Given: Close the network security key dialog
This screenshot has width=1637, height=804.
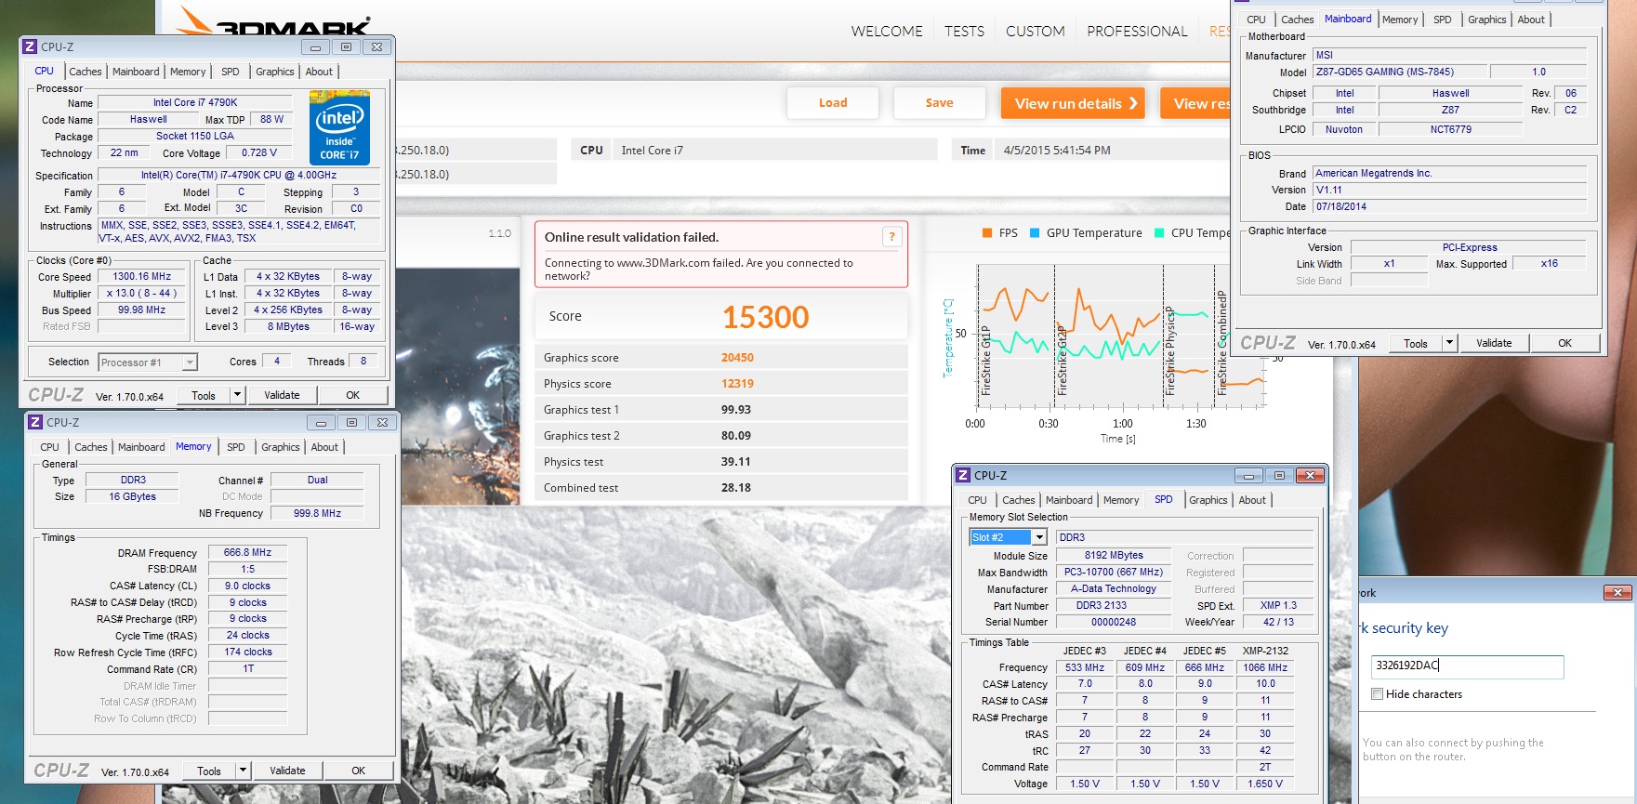Looking at the screenshot, I should click(x=1617, y=592).
